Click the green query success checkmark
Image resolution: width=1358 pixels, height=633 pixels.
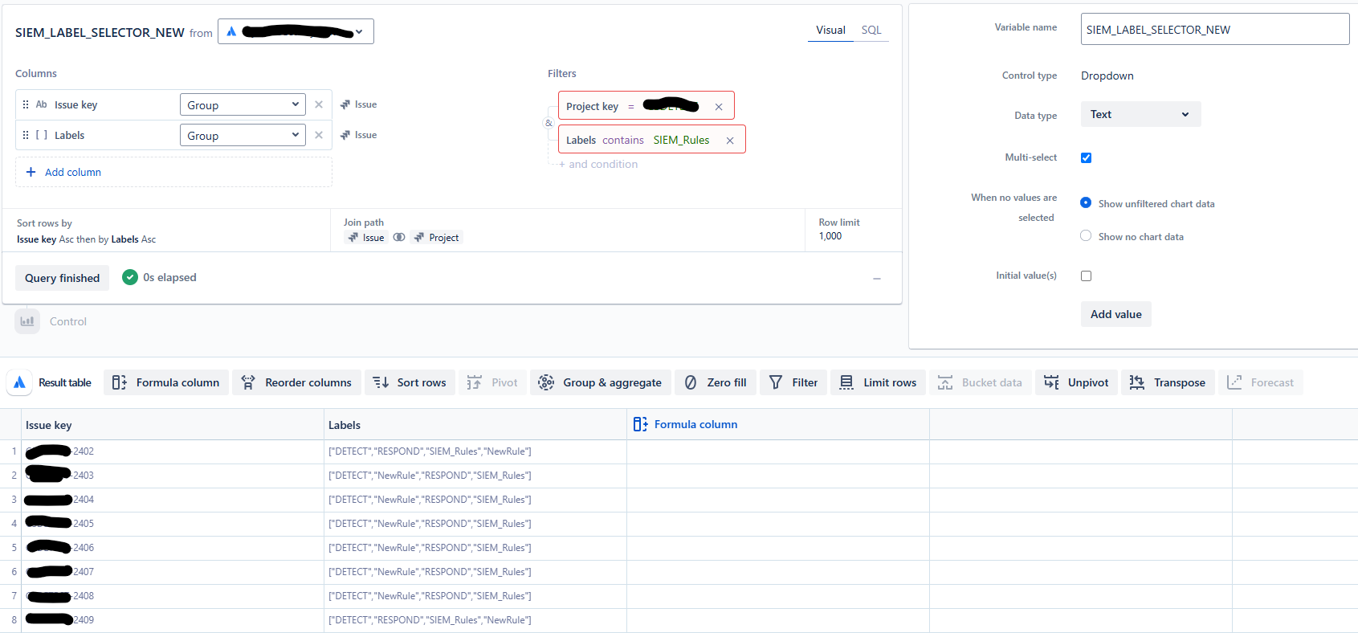(130, 277)
